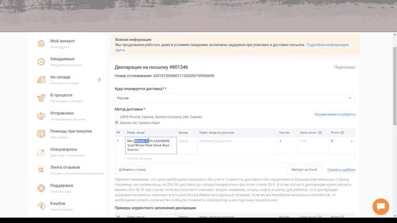Click the Скачать шаблон link
This screenshot has height=223, width=397.
point(341,170)
